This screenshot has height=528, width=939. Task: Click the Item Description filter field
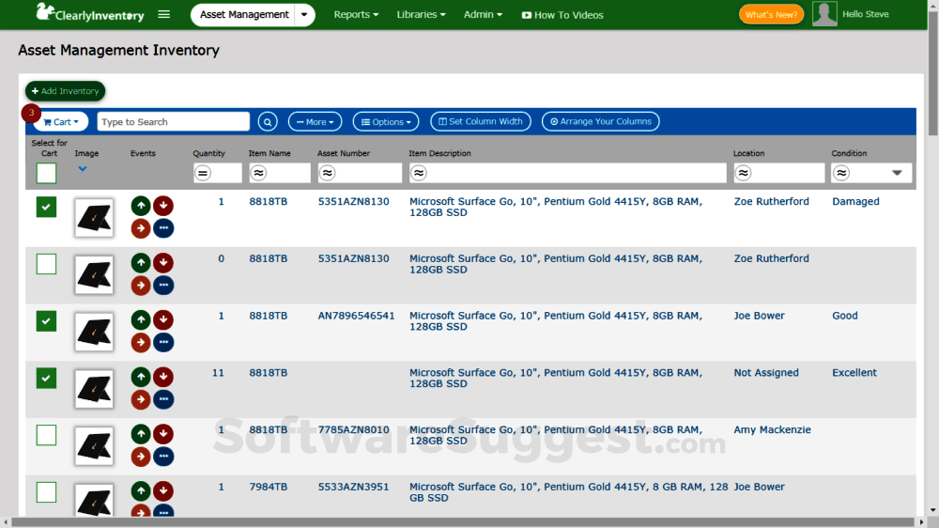pyautogui.click(x=568, y=173)
